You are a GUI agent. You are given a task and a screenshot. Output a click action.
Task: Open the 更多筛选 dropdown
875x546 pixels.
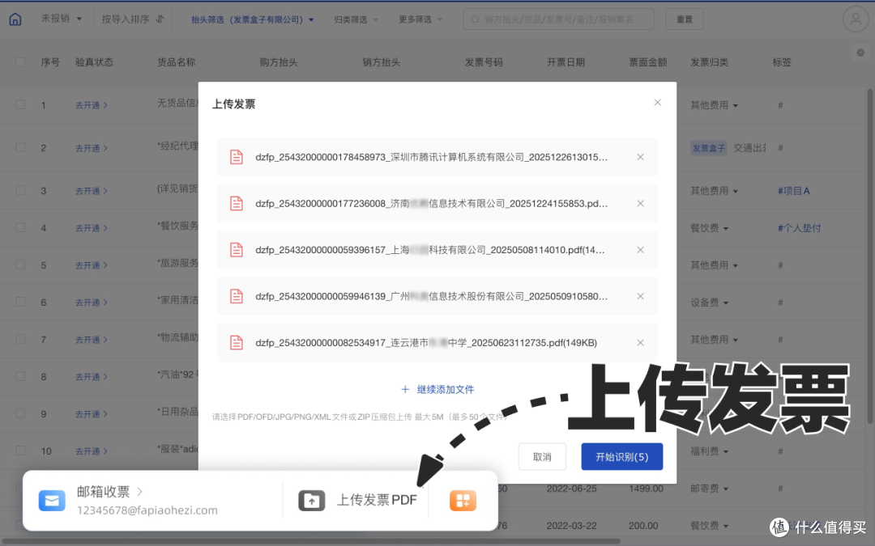(420, 19)
